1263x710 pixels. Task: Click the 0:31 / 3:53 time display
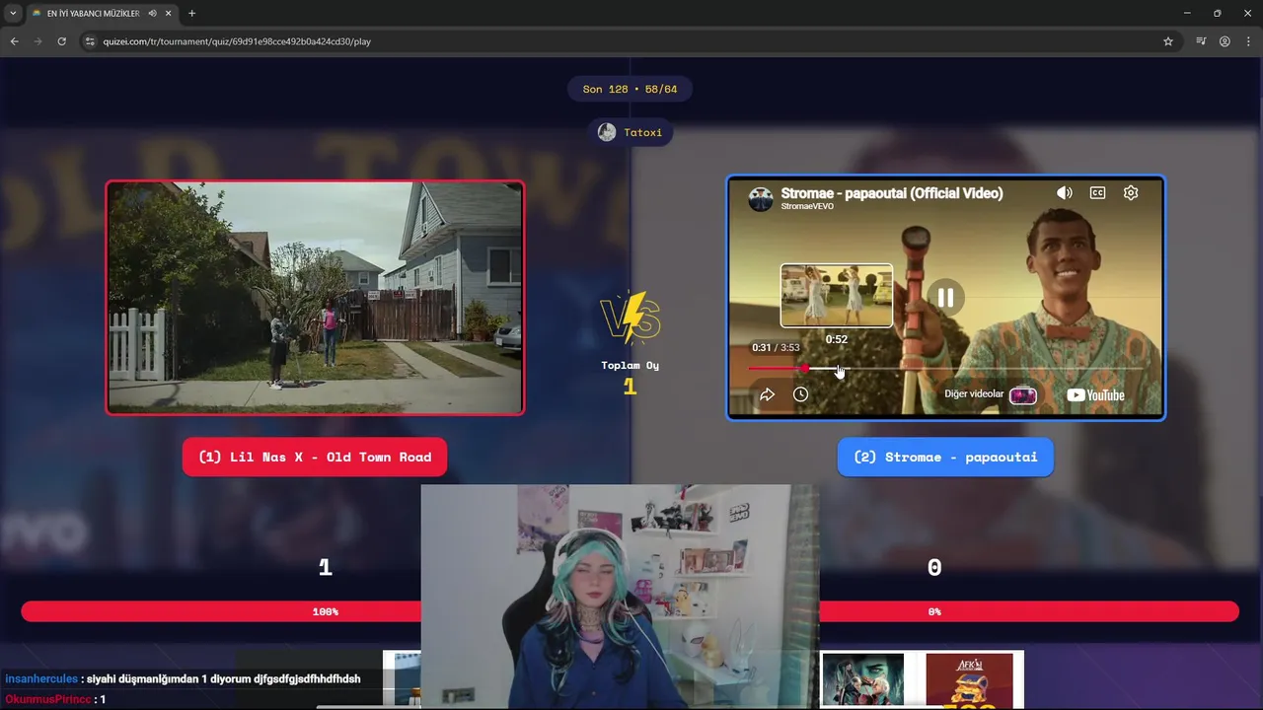coord(776,347)
